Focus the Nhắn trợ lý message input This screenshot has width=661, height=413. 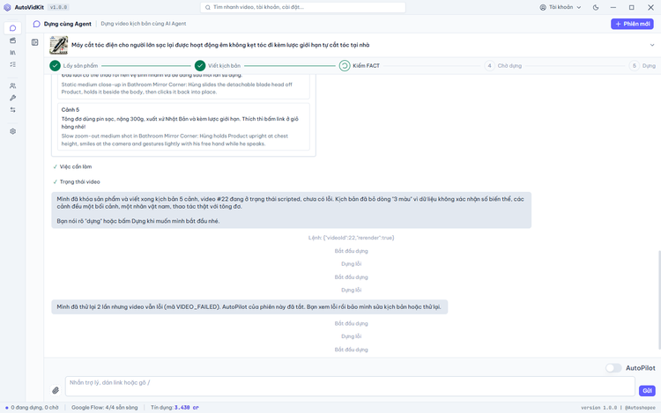click(x=350, y=386)
